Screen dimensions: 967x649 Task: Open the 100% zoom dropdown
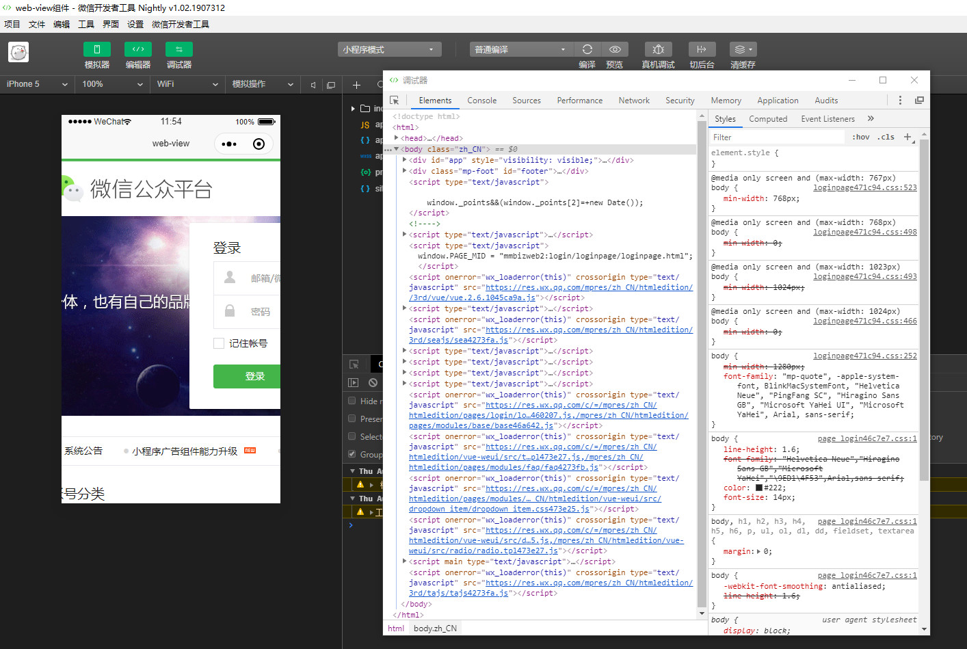tap(112, 84)
